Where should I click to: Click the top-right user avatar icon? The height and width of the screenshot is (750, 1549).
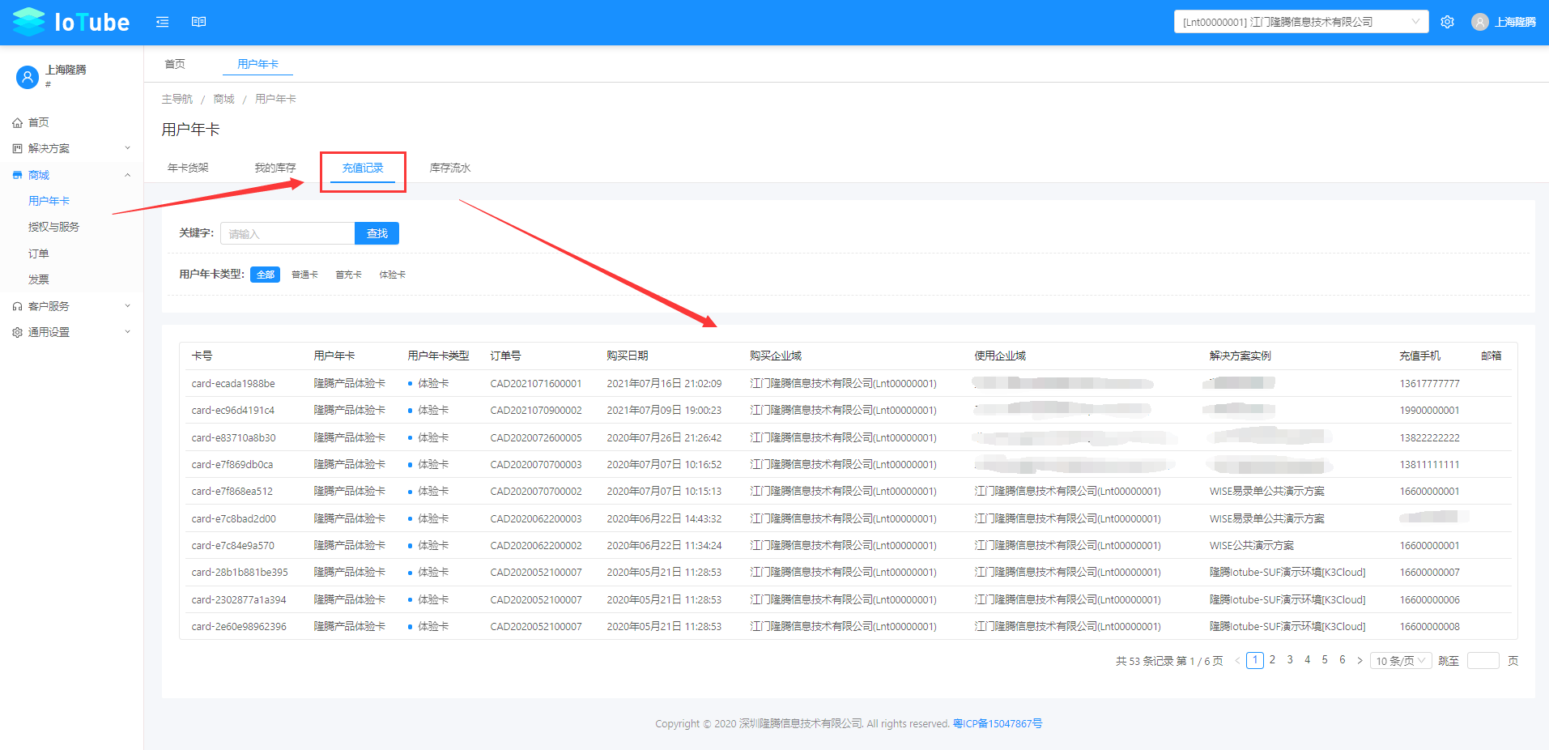1480,22
